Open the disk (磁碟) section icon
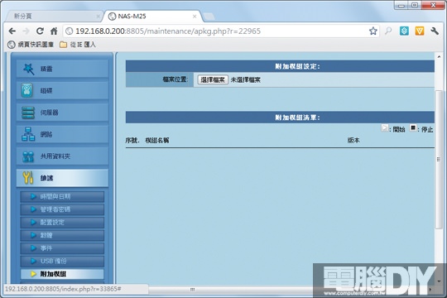The image size is (447, 298). [x=27, y=91]
